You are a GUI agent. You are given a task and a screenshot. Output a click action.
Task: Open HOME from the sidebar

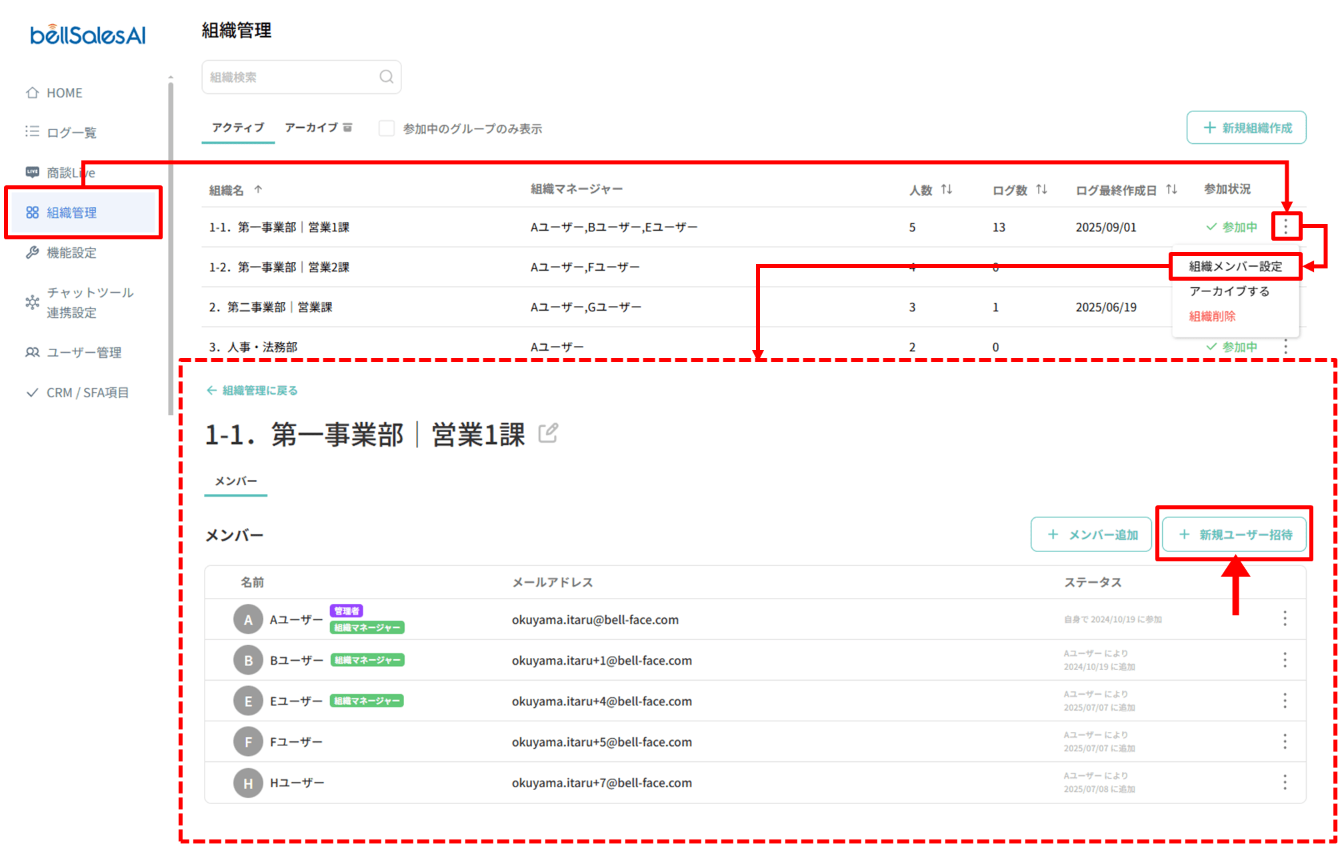[64, 93]
